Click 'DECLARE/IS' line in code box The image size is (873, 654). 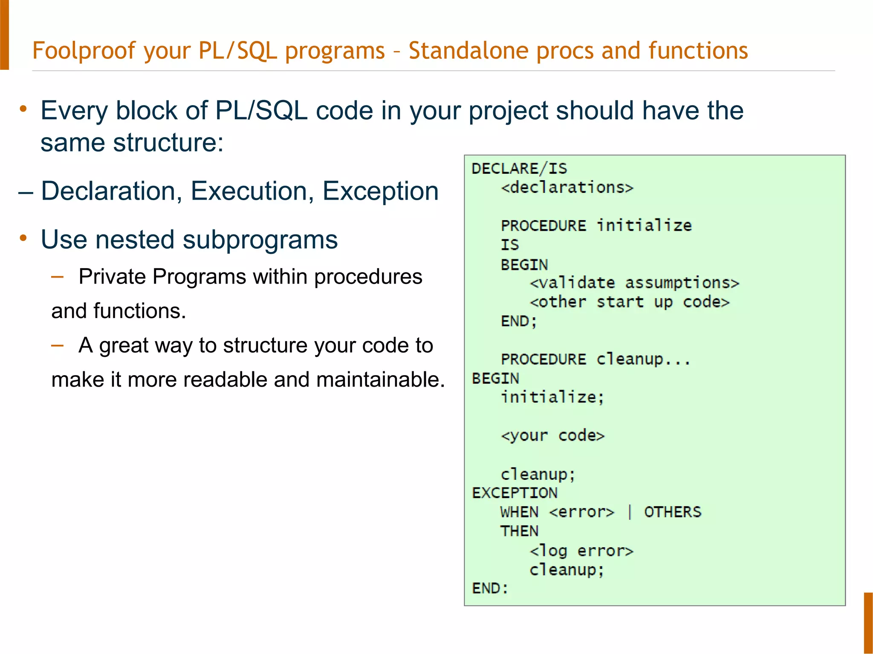click(519, 169)
